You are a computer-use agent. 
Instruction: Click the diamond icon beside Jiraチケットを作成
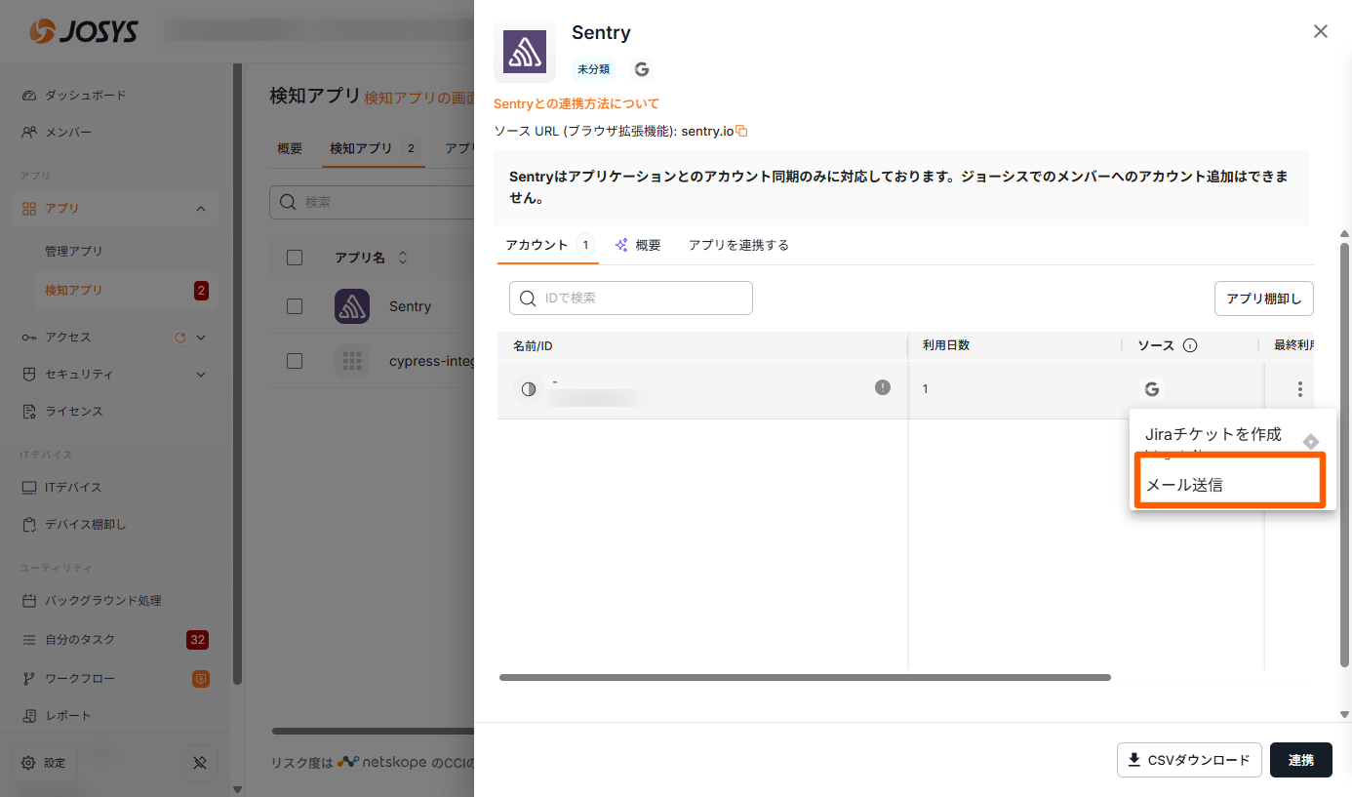[x=1311, y=442]
